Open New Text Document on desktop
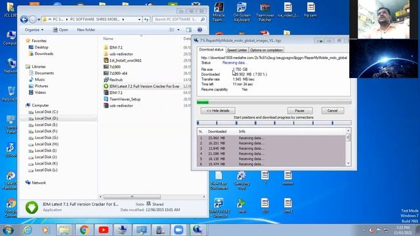Image resolution: width=420 pixels, height=236 pixels. coord(219,180)
